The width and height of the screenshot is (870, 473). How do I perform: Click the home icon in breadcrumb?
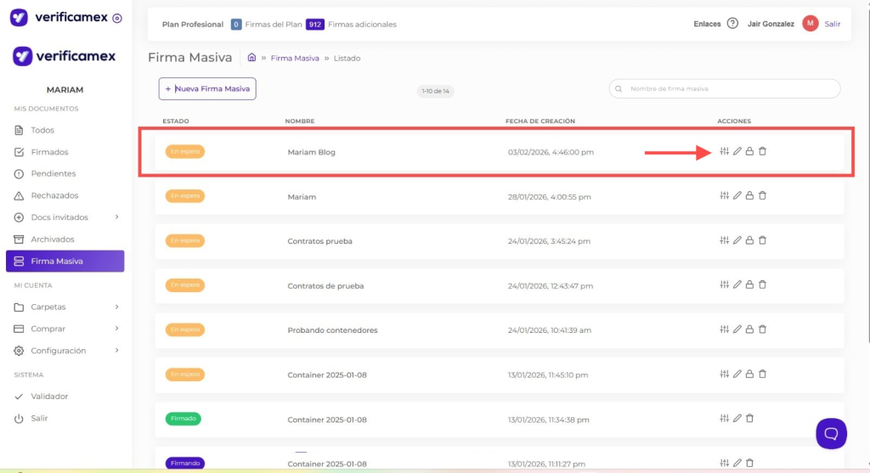click(x=251, y=58)
